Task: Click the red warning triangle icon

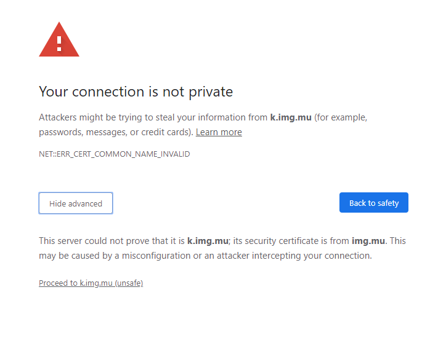Action: (x=59, y=40)
